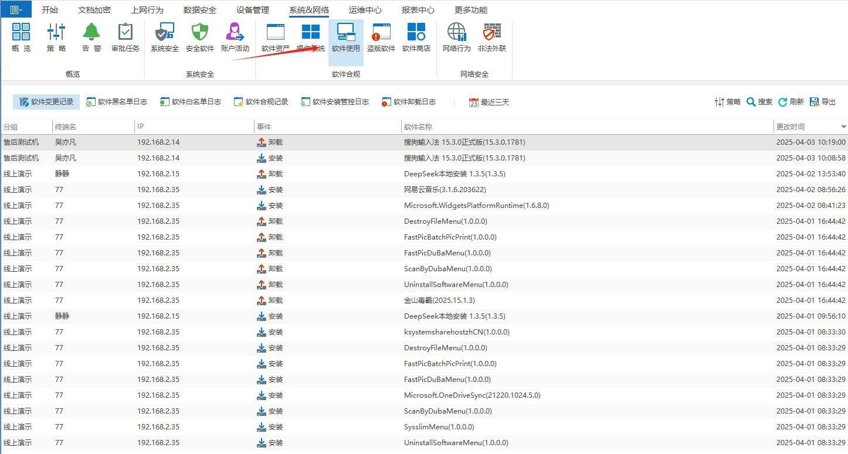Viewport: 848px width, 454px height.
Task: Switch to the 数据安全 ribbon tab
Action: 199,9
